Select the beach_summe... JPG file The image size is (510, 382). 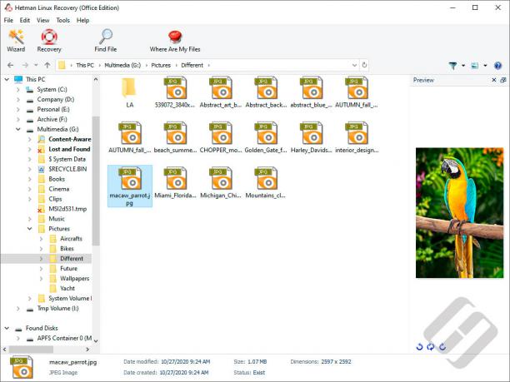pyautogui.click(x=175, y=137)
